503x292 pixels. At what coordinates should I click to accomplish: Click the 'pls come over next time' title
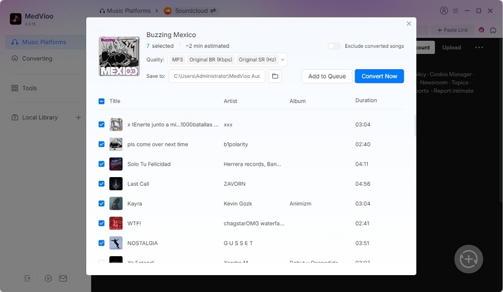[x=158, y=144]
